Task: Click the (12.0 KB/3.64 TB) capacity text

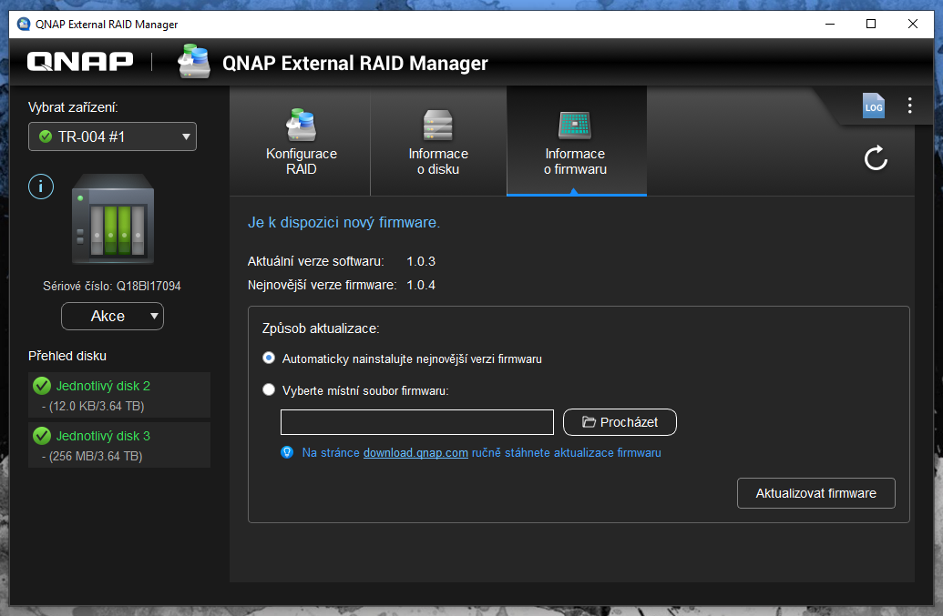Action: point(97,407)
